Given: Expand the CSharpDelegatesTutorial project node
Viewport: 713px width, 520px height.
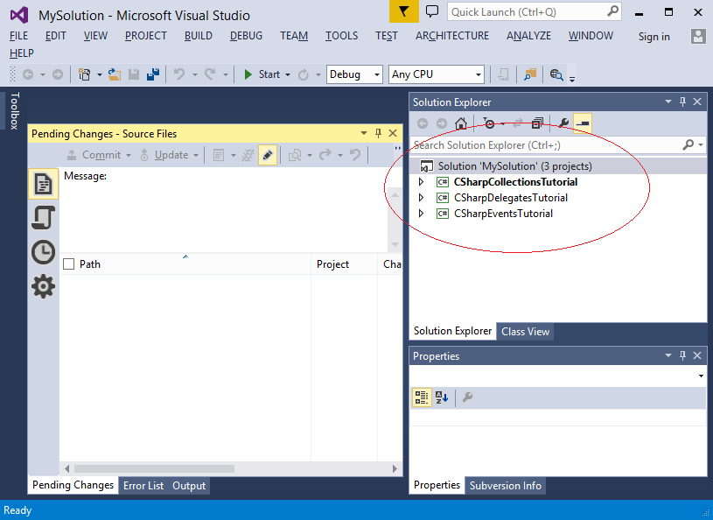Looking at the screenshot, I should [421, 198].
